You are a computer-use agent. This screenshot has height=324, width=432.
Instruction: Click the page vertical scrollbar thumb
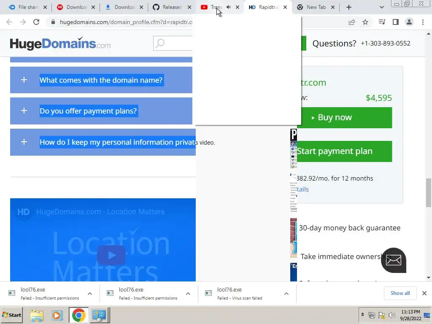(x=429, y=192)
